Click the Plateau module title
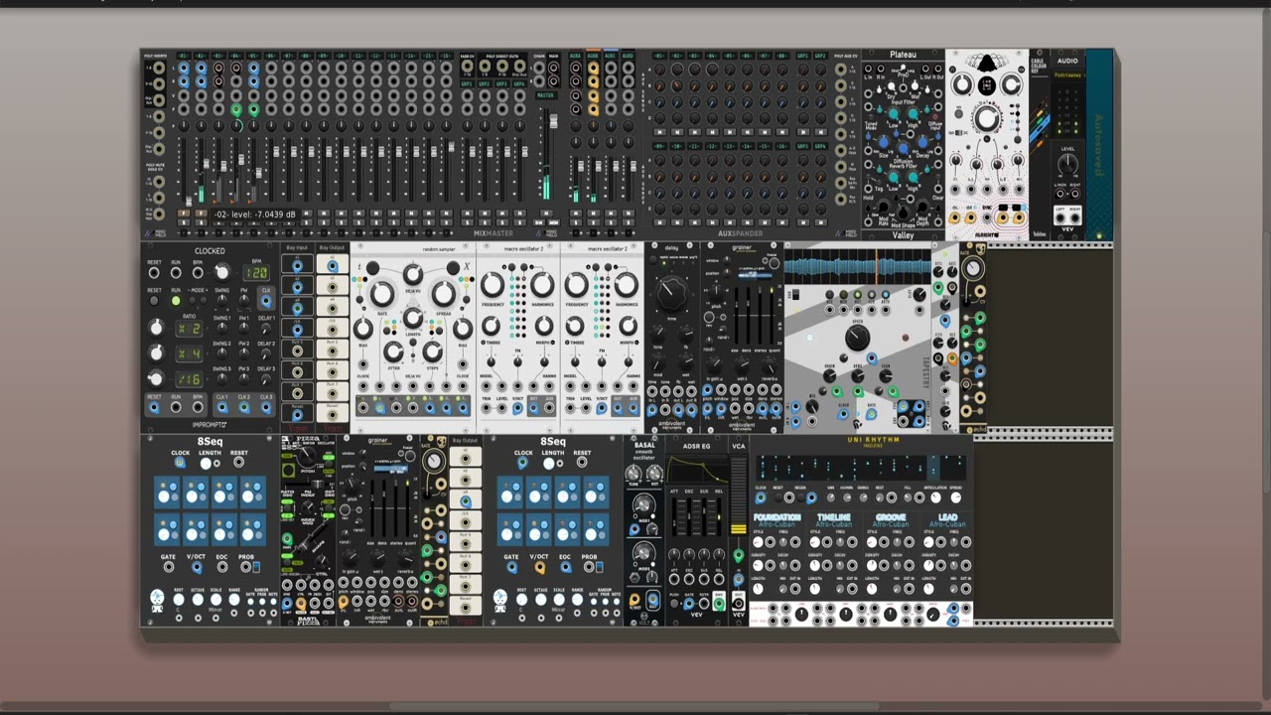1271x715 pixels. click(x=903, y=55)
